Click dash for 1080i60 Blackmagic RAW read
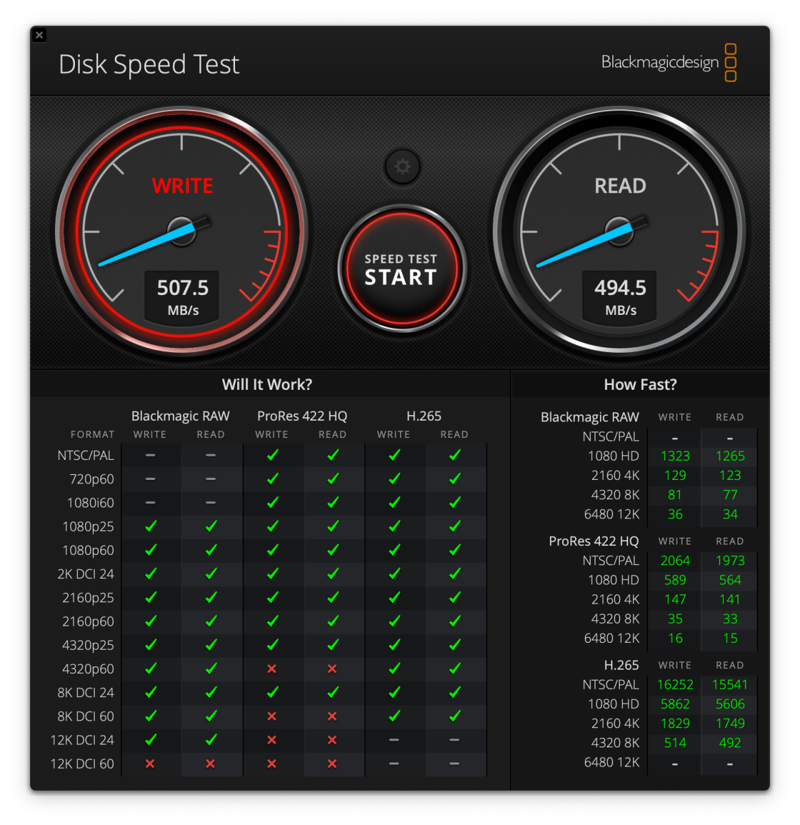 pyautogui.click(x=210, y=503)
